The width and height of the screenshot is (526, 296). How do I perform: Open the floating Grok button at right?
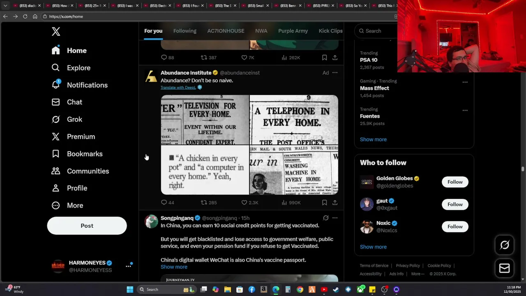click(x=505, y=245)
